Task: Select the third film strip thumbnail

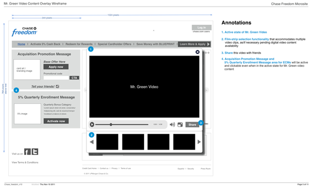Action: pos(159,142)
